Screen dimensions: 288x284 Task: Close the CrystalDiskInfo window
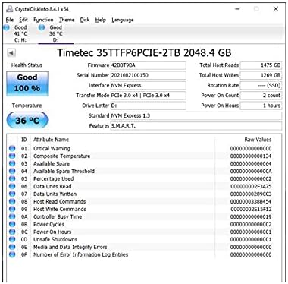click(276, 9)
